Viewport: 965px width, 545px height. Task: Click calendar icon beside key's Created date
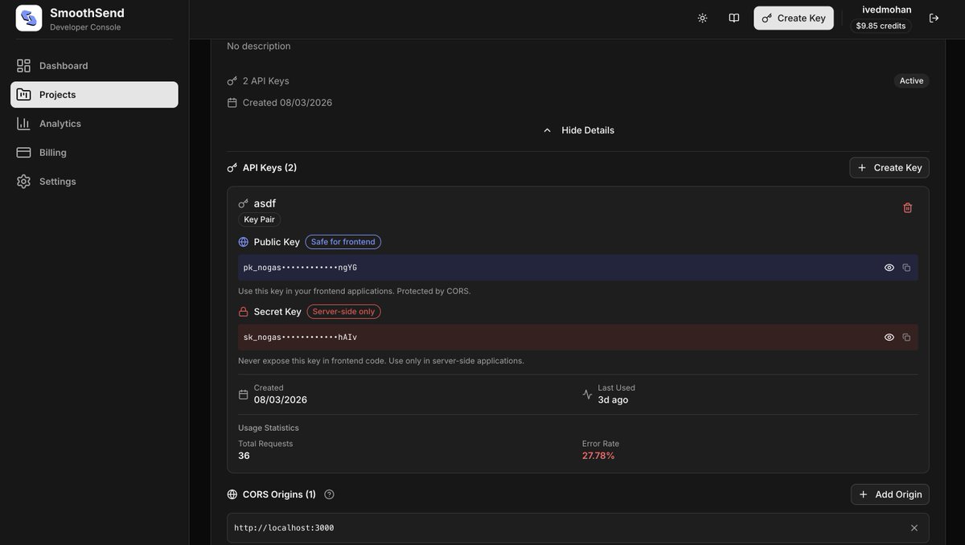[x=244, y=395]
